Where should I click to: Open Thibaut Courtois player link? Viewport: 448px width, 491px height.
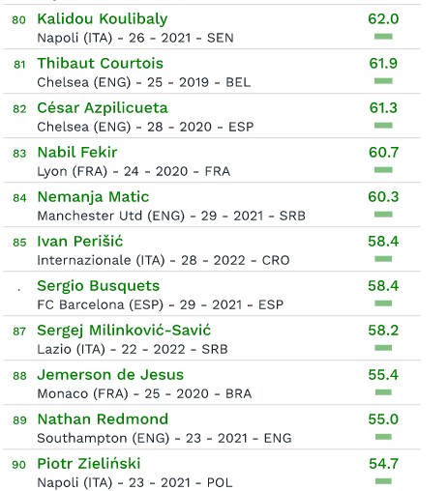point(100,63)
